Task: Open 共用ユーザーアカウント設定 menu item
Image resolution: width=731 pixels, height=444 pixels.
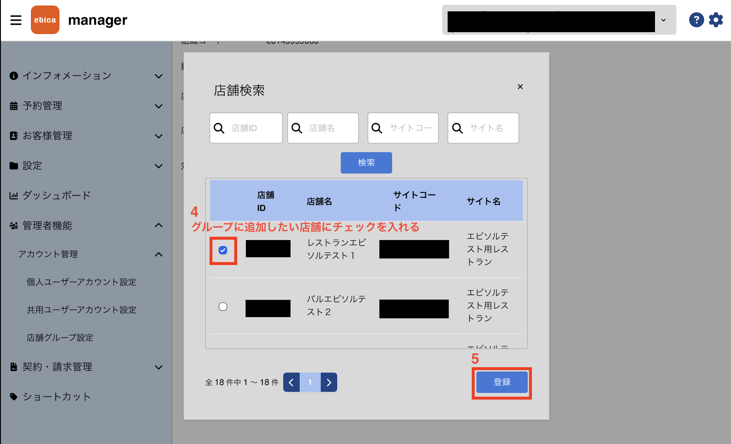Action: 81,310
